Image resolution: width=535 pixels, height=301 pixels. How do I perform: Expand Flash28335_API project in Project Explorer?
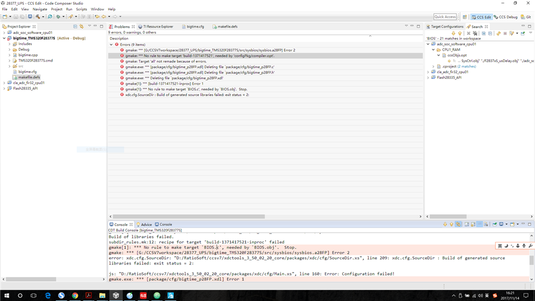click(4, 88)
